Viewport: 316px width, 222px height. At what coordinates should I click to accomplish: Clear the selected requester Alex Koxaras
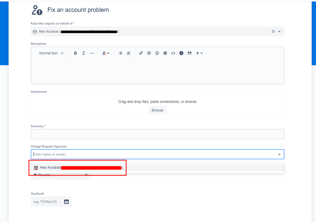click(x=273, y=31)
